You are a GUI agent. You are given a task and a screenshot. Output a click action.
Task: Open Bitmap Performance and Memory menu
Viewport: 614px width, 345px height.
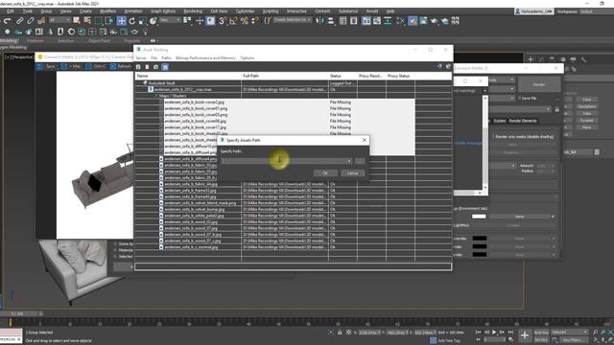205,57
